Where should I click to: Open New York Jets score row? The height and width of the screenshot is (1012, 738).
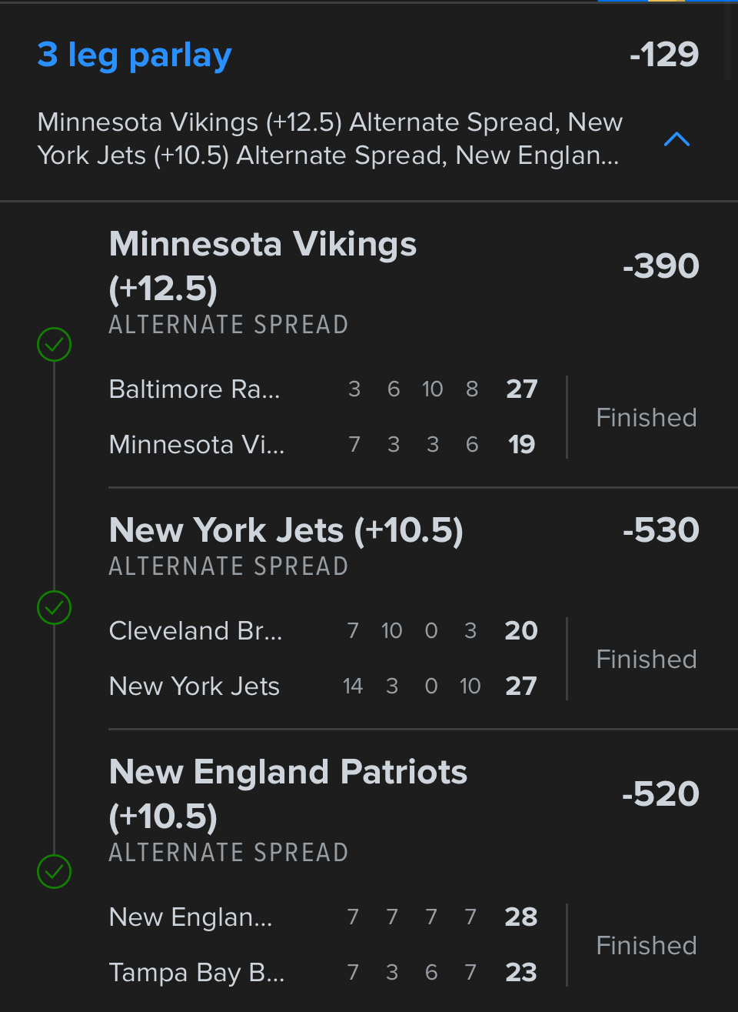click(x=323, y=686)
